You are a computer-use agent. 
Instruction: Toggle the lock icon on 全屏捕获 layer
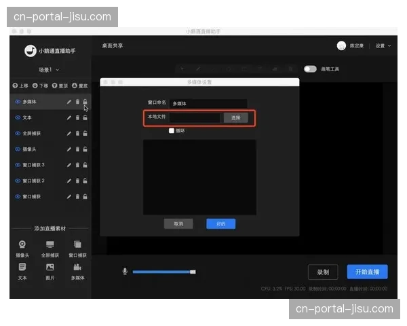coord(85,133)
